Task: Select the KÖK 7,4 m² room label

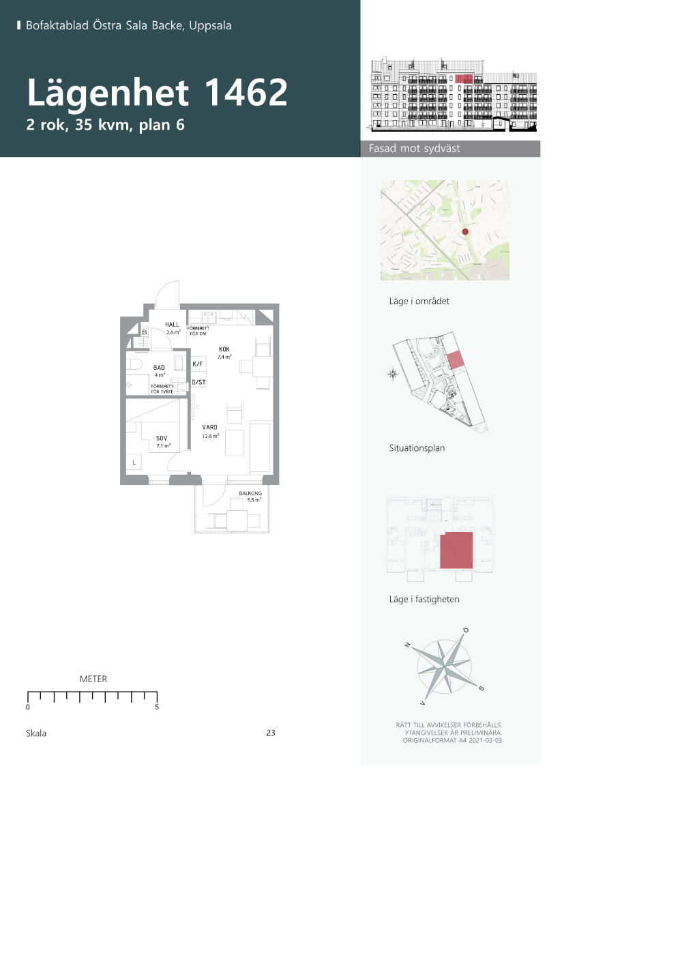Action: tap(224, 353)
